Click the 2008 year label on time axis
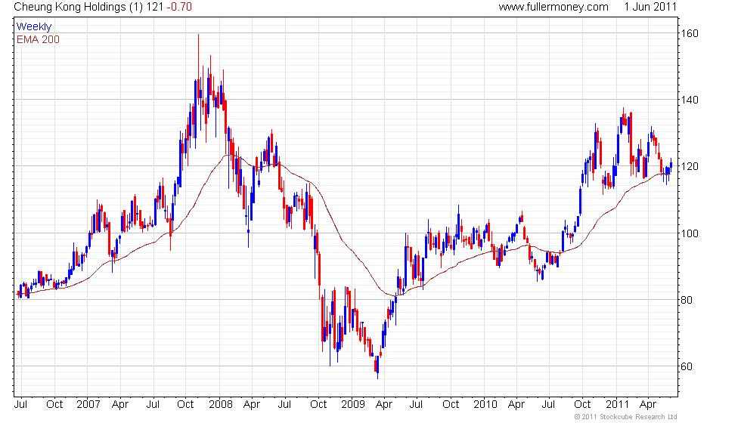This screenshot has width=741, height=423. tap(221, 405)
